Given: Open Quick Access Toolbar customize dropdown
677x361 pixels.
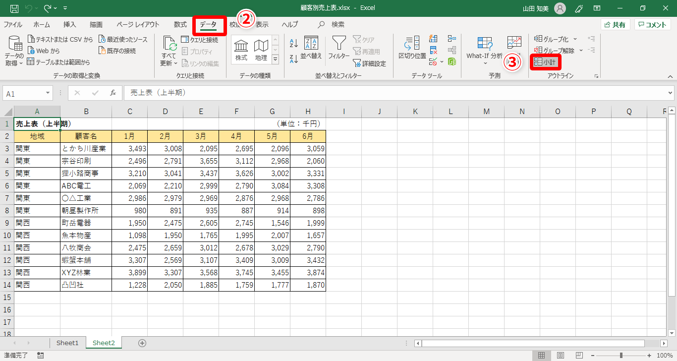Looking at the screenshot, I should click(x=65, y=8).
